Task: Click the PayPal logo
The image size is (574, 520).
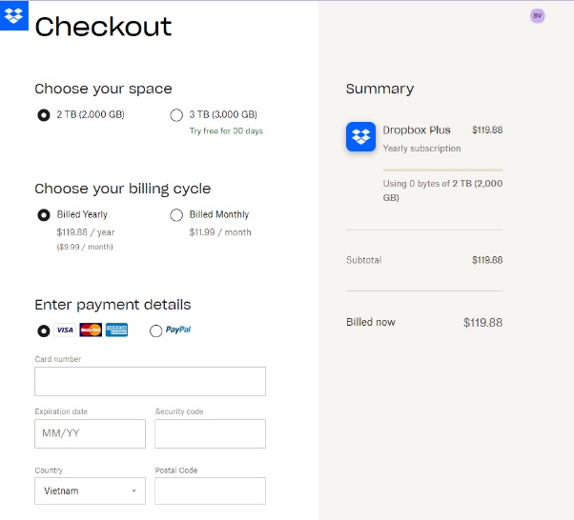Action: 178,330
